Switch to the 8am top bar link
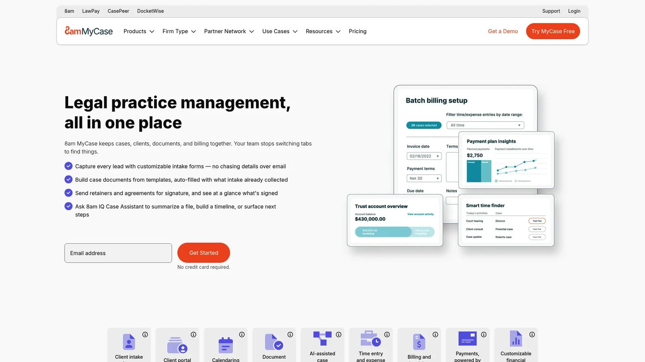This screenshot has width=645, height=362. pos(69,11)
